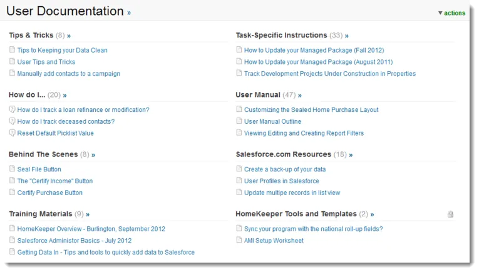
Task: Open Customizing the Sealed Home Purchase Layout
Action: [x=311, y=110]
